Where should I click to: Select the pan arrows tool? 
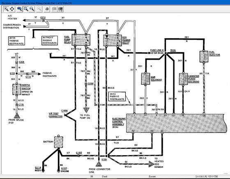click(x=12, y=9)
